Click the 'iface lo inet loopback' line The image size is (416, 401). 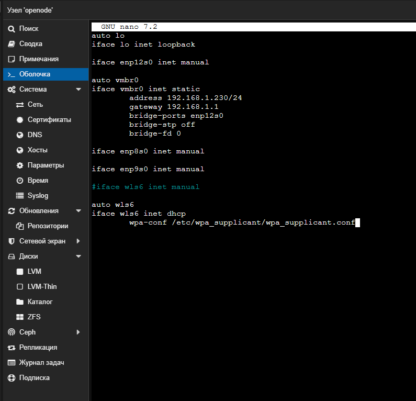[143, 44]
